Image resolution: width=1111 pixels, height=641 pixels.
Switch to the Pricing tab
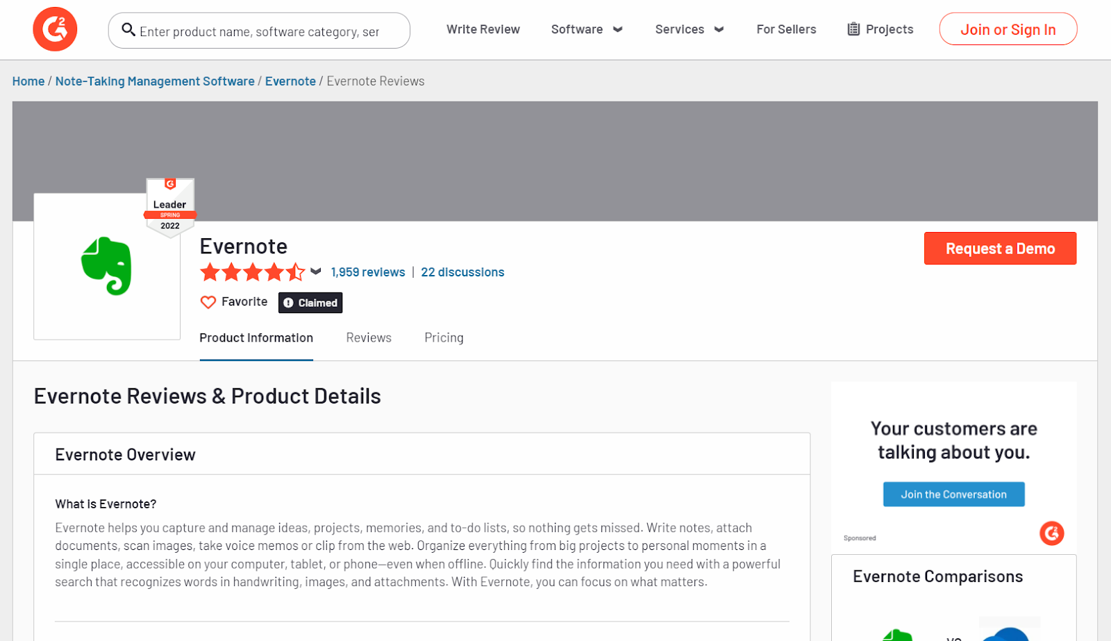[444, 338]
